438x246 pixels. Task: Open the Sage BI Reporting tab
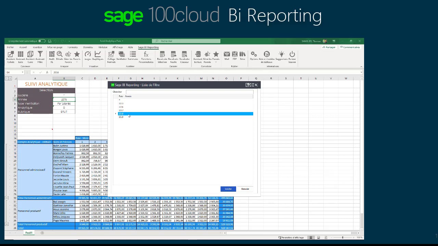(x=148, y=47)
